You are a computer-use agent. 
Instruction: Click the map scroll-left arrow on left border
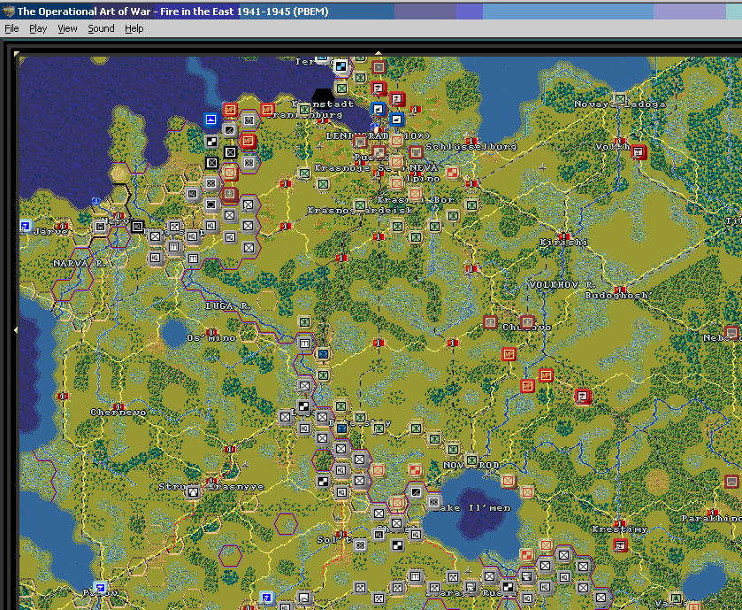click(16, 329)
